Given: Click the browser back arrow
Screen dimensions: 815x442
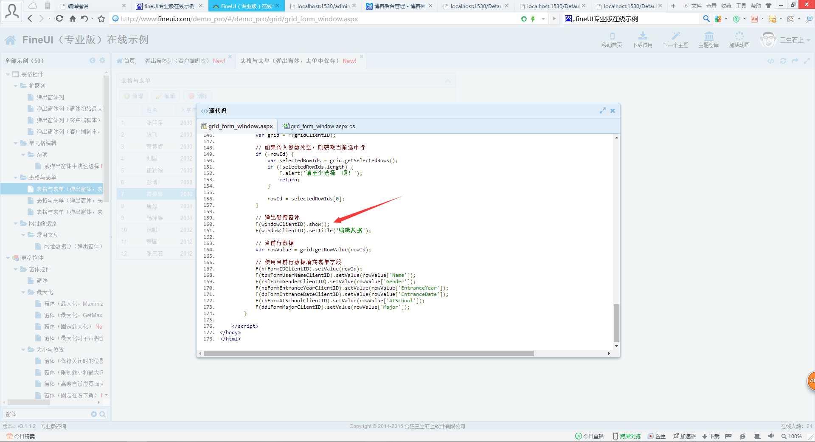Looking at the screenshot, I should click(x=30, y=19).
